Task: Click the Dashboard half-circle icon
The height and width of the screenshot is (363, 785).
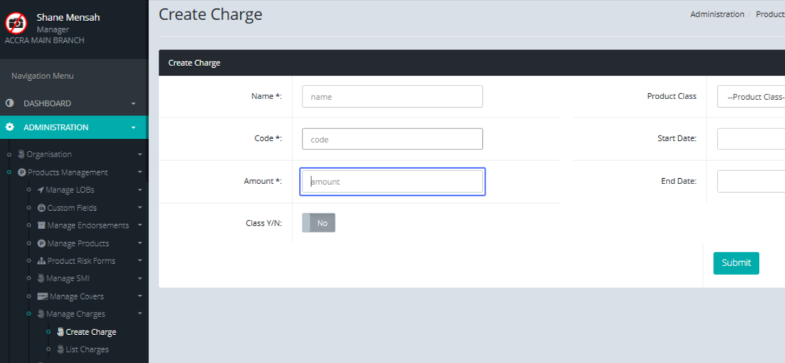Action: click(x=10, y=103)
